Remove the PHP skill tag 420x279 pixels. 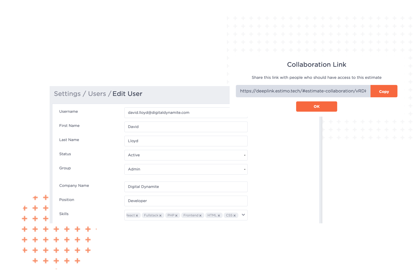(x=176, y=216)
